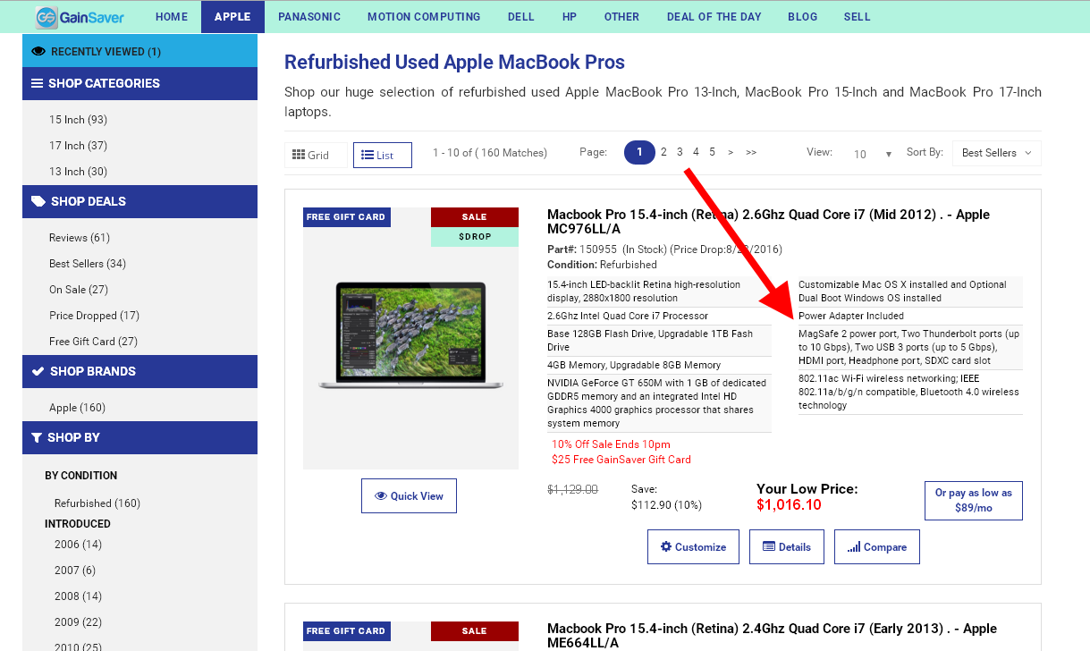
Task: Open Mid 2012 MacBook Pro title link
Action: pyautogui.click(x=769, y=222)
